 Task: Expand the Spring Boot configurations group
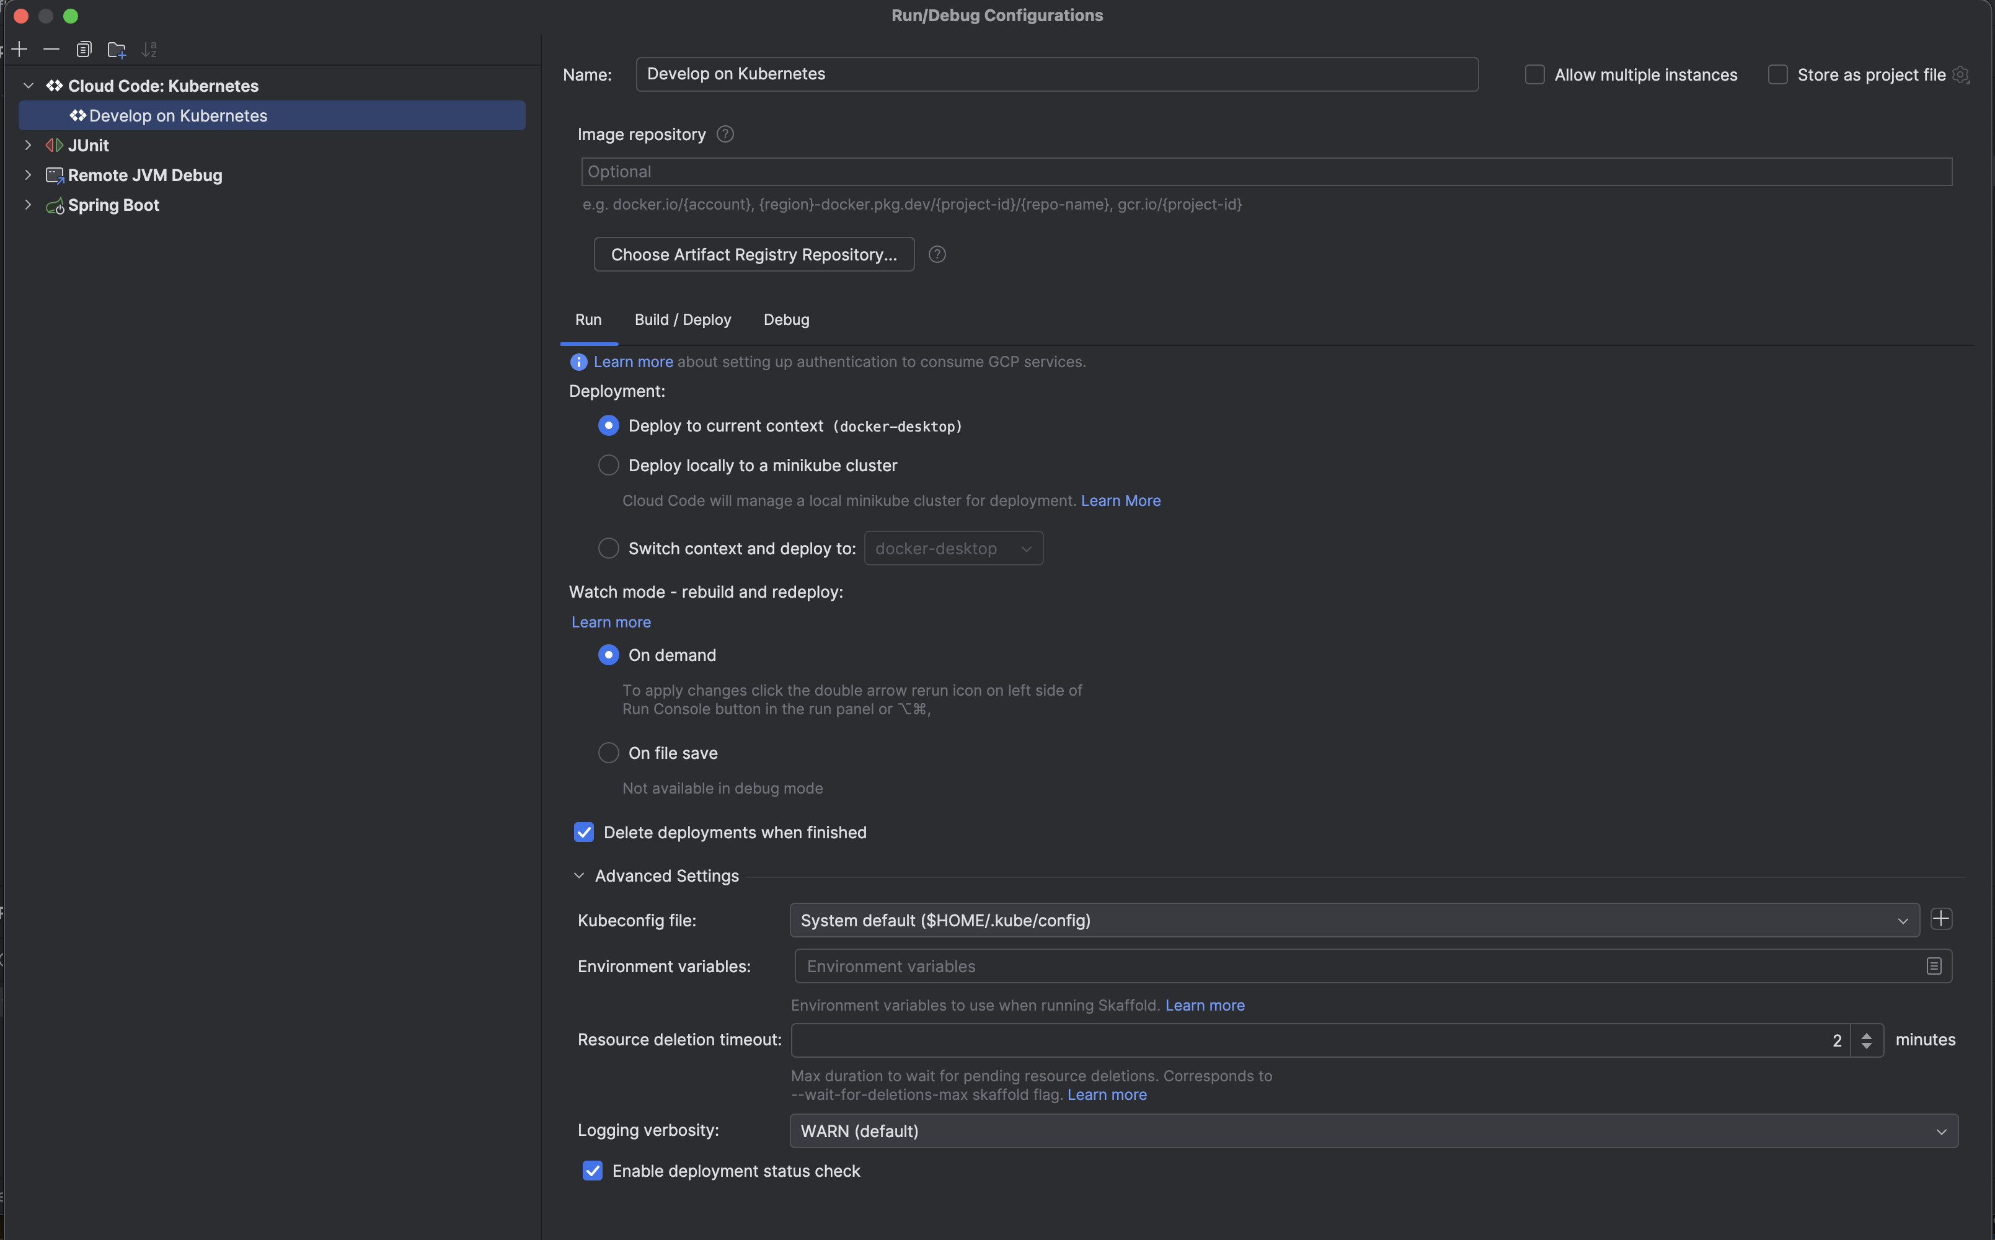(x=29, y=205)
